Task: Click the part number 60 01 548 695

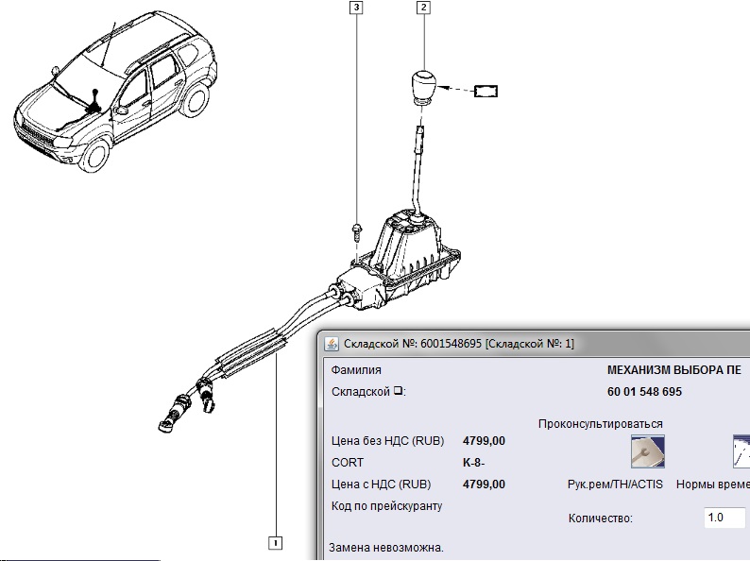Action: [x=644, y=392]
